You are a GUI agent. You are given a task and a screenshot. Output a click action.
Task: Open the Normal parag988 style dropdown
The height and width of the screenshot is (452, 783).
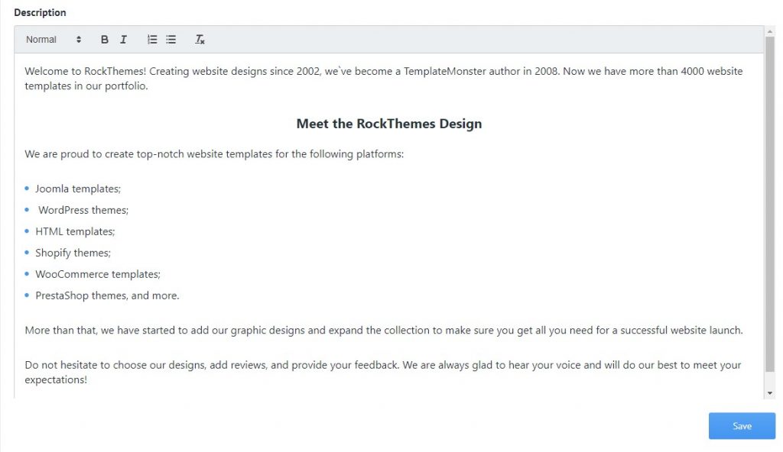pos(53,40)
